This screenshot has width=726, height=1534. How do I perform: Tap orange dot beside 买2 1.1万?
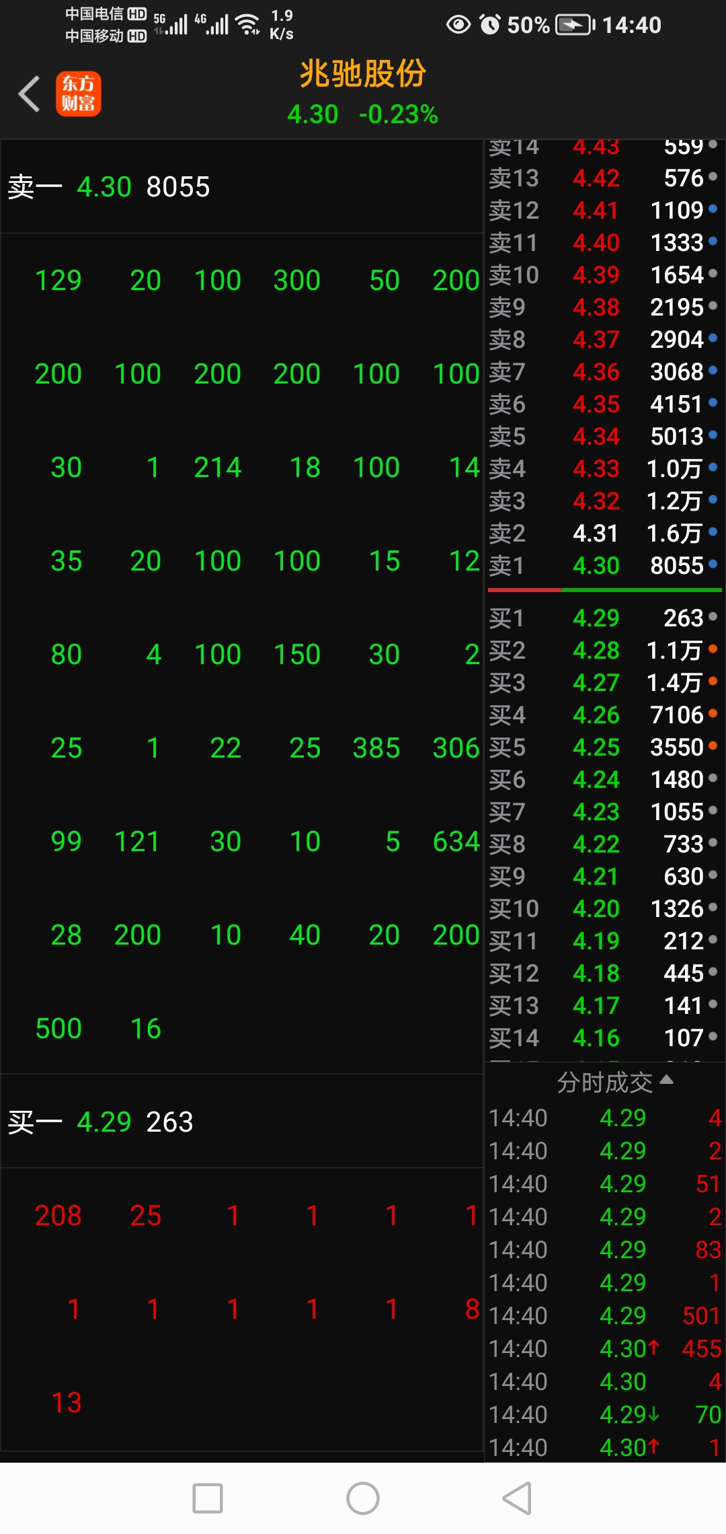tap(713, 648)
